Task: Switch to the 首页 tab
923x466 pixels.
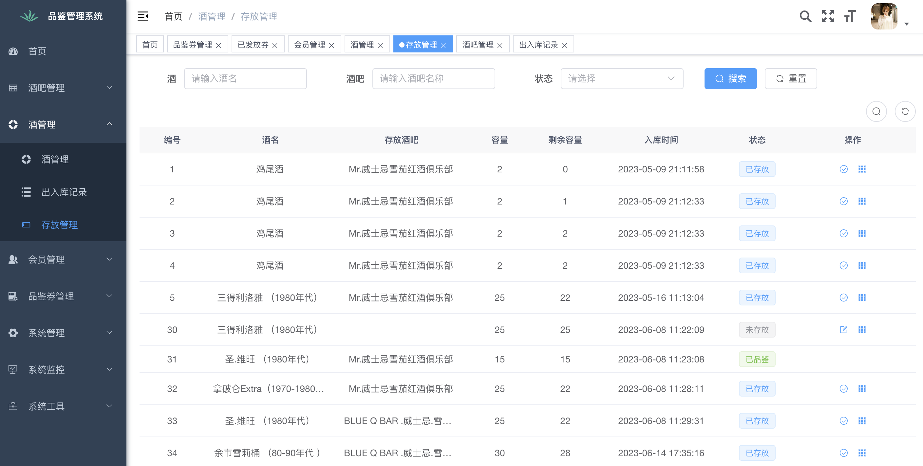Action: (150, 45)
